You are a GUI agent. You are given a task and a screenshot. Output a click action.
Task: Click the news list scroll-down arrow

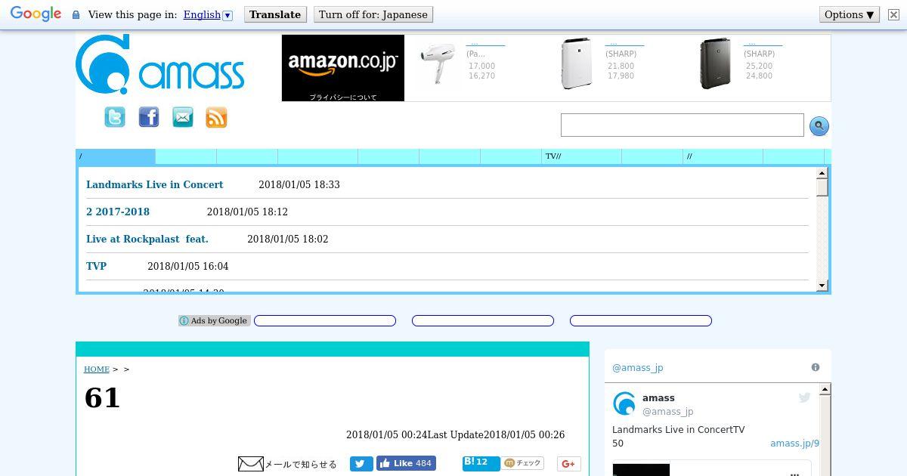pos(822,286)
